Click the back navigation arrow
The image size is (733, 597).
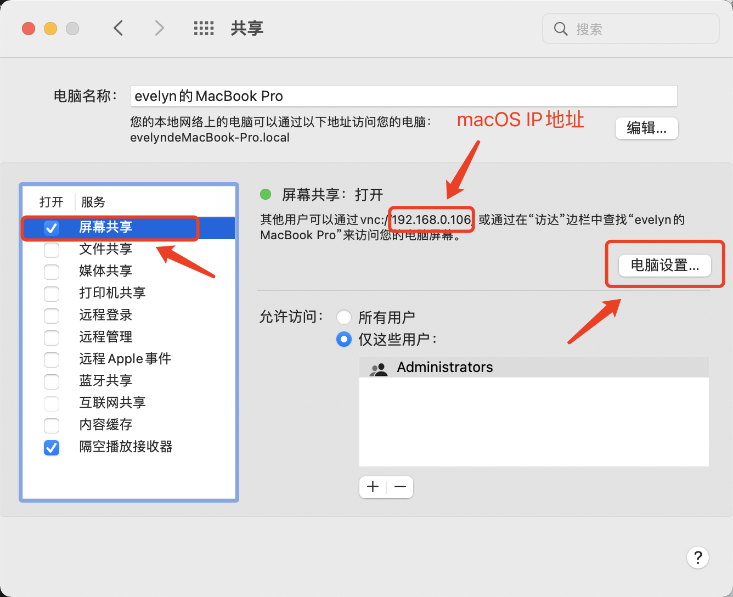point(118,28)
